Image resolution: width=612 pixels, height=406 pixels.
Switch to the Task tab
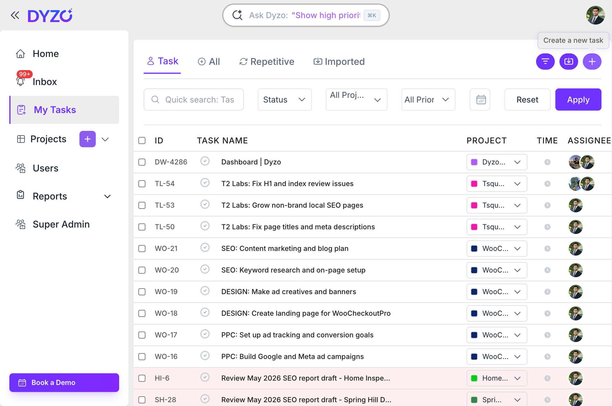click(162, 61)
